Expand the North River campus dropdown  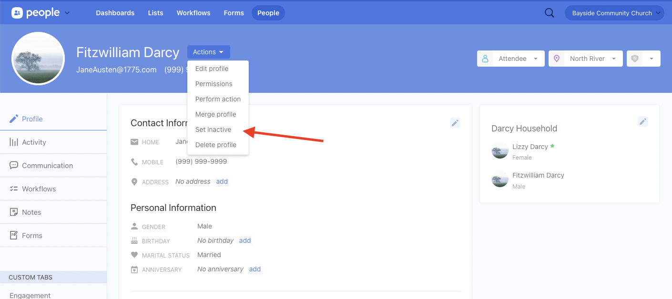(x=585, y=59)
